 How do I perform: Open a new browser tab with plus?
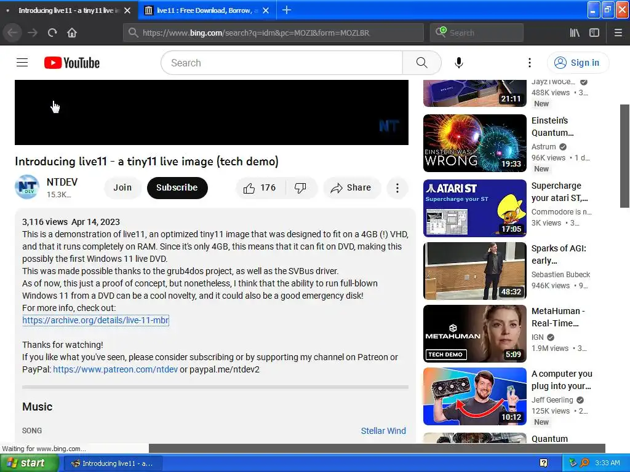click(x=287, y=10)
